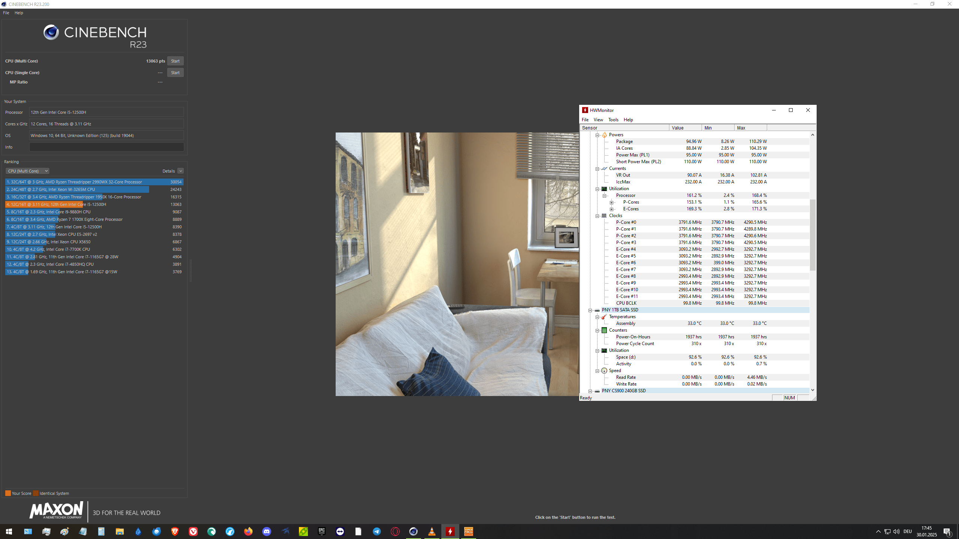The height and width of the screenshot is (539, 959).
Task: Open the Details dropdown arrow in Ranking
Action: (181, 171)
